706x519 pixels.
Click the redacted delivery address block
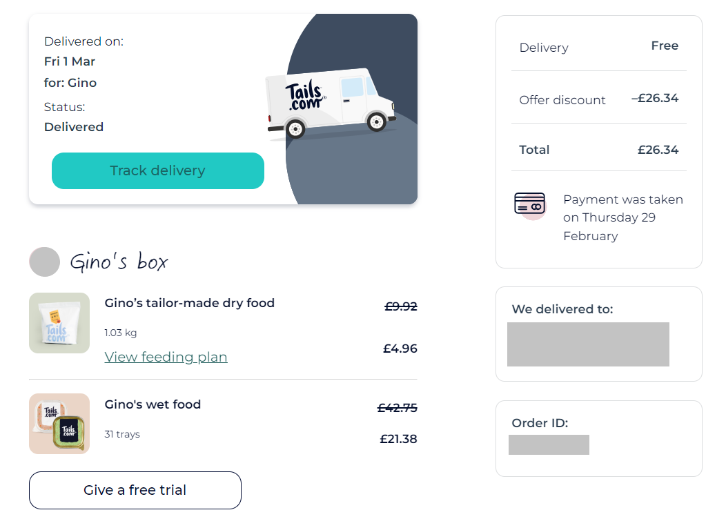[588, 344]
